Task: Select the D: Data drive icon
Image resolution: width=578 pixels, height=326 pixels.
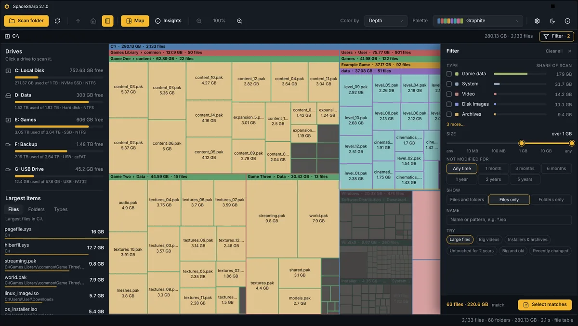Action: (8, 95)
